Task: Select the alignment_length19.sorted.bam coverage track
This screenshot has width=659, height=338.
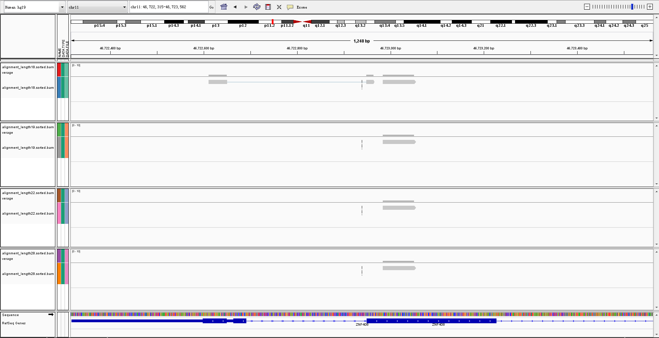Action: click(x=28, y=130)
